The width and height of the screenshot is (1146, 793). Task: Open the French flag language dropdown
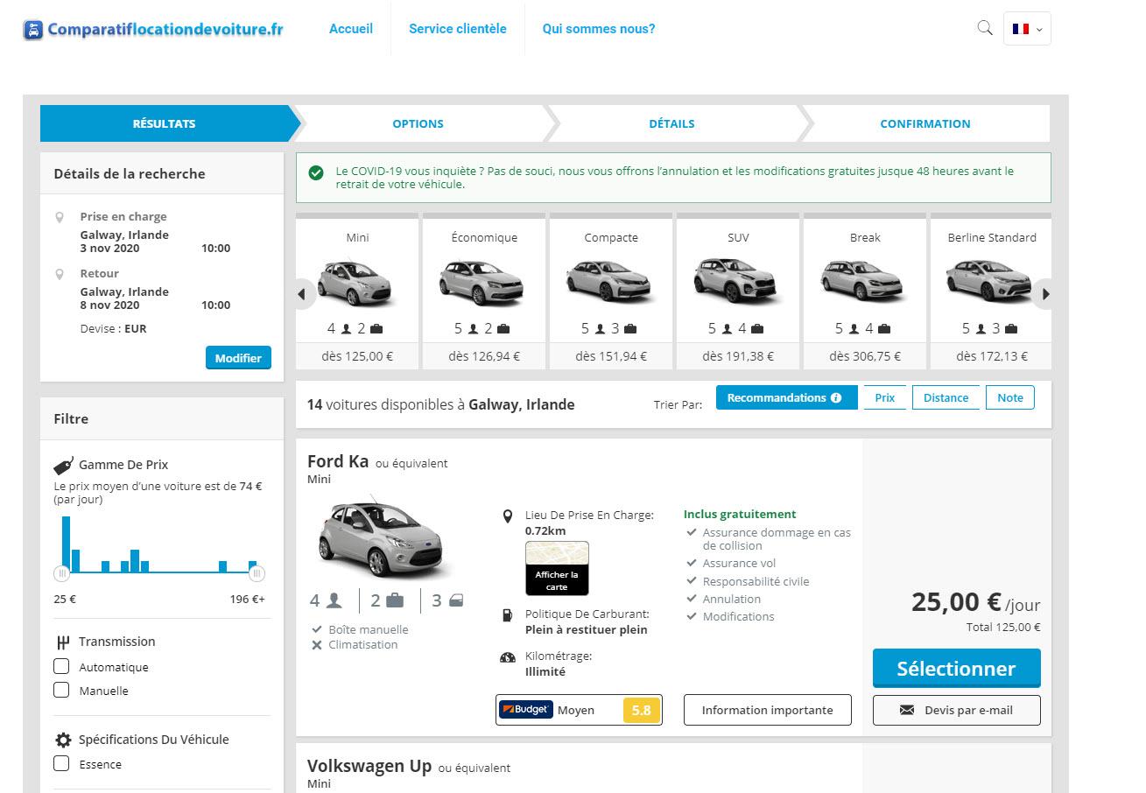pyautogui.click(x=1027, y=29)
